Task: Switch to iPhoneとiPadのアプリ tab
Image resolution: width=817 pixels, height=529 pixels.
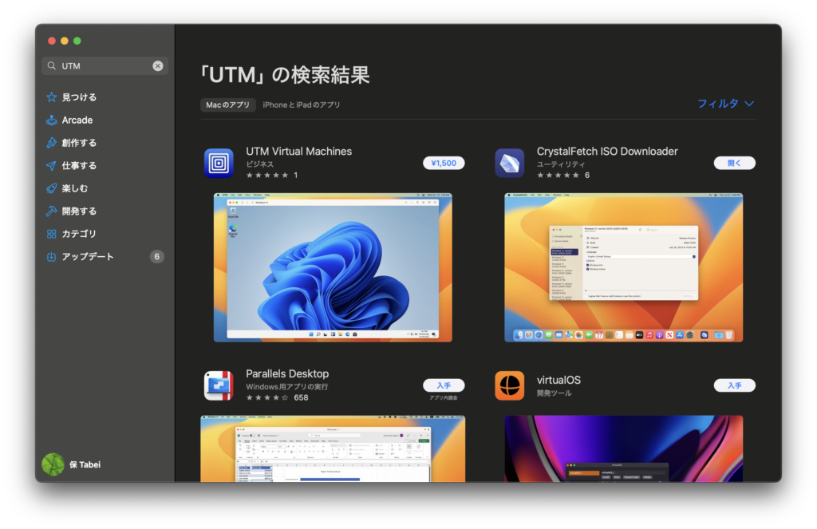Action: pyautogui.click(x=302, y=105)
